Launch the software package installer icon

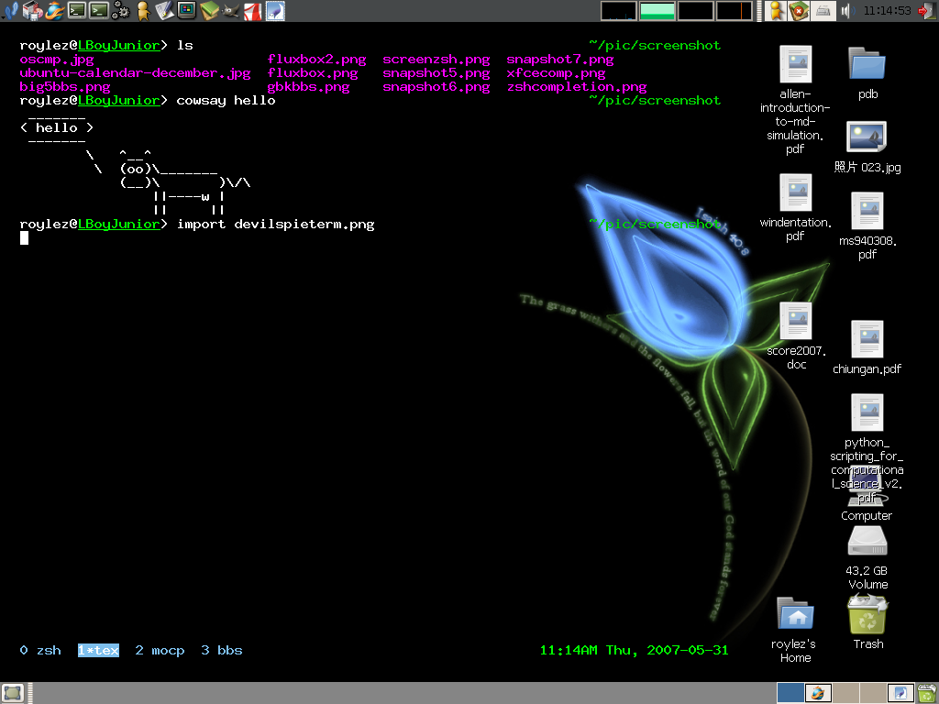click(x=32, y=11)
